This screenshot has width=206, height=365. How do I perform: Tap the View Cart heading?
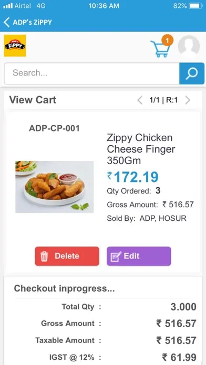tap(33, 100)
